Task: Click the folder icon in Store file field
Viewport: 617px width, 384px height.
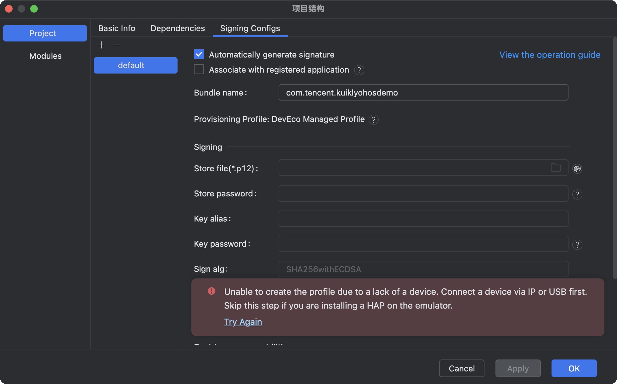Action: tap(556, 168)
